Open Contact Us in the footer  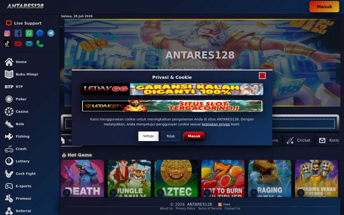pyautogui.click(x=232, y=208)
